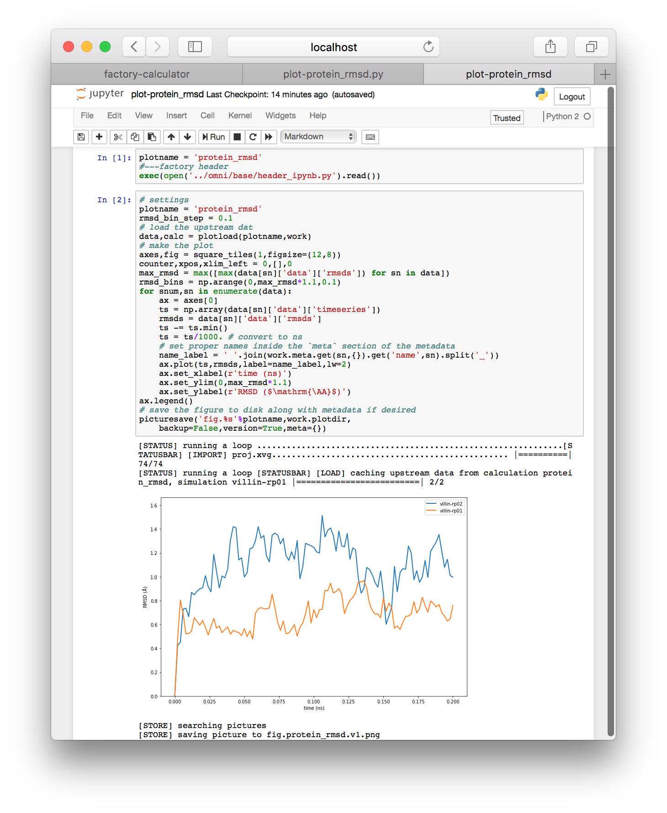This screenshot has height=813, width=667.
Task: Switch to the plot-protein_rmsd.py tab
Action: pos(333,74)
